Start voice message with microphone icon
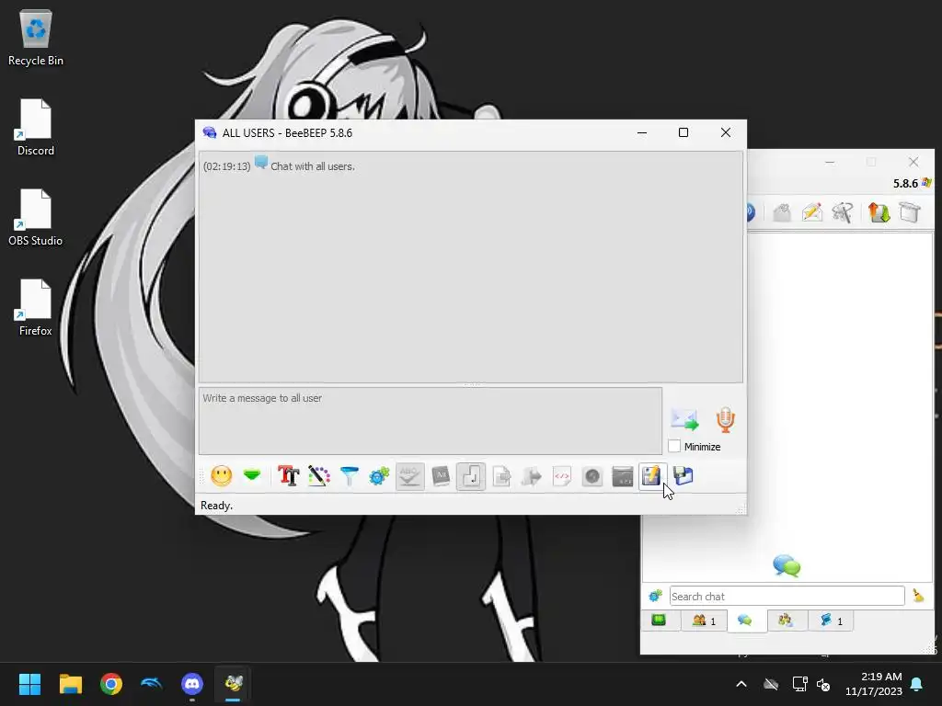This screenshot has height=706, width=942. point(726,420)
